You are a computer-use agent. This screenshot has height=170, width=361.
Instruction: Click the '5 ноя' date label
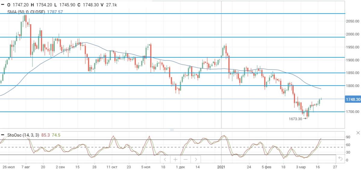(146, 166)
